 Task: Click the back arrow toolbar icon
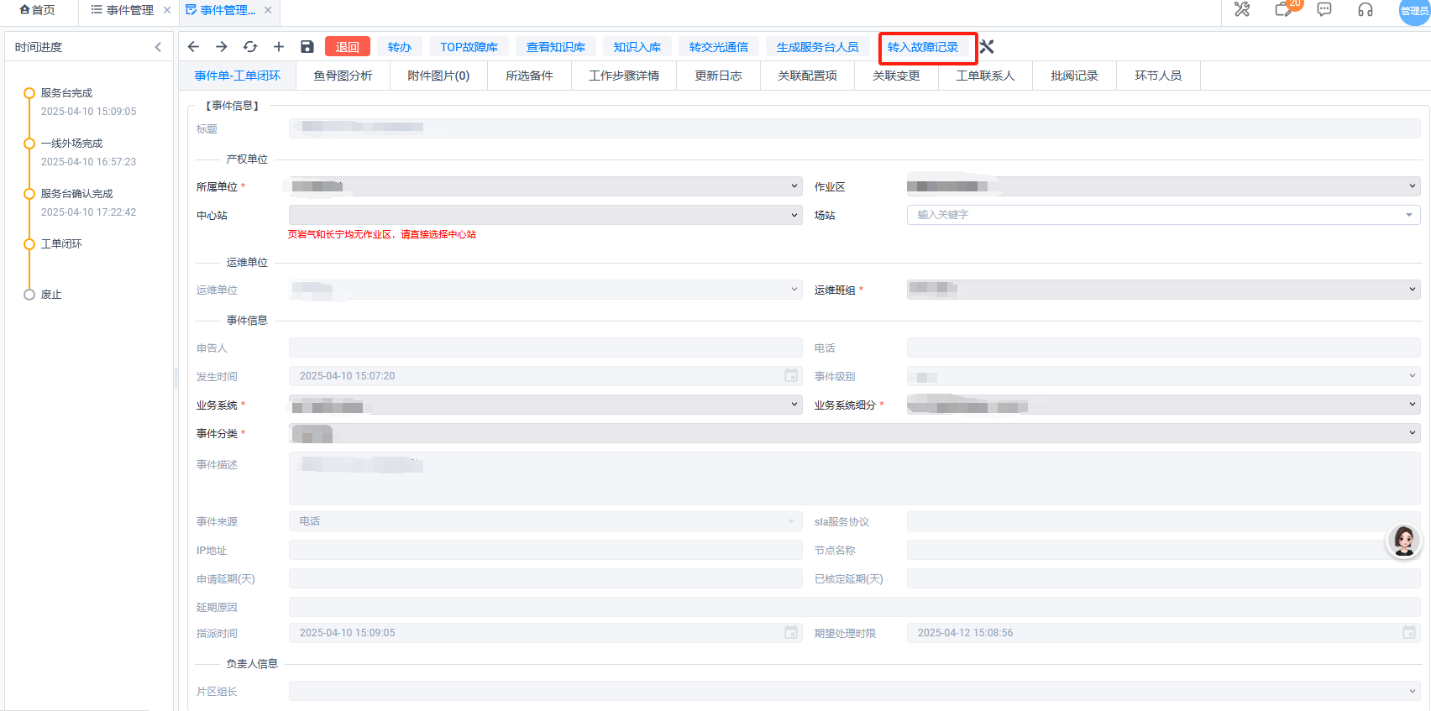pyautogui.click(x=194, y=47)
